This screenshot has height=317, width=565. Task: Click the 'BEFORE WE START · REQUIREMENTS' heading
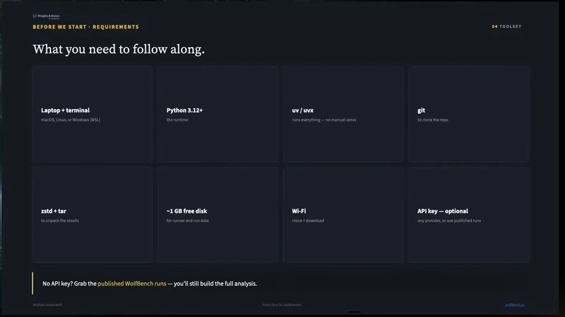coord(86,27)
